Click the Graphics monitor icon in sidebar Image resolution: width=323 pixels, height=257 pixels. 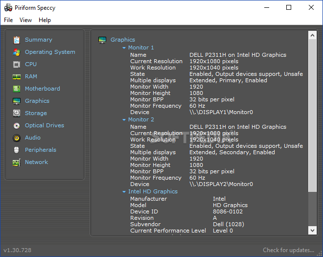click(x=17, y=101)
